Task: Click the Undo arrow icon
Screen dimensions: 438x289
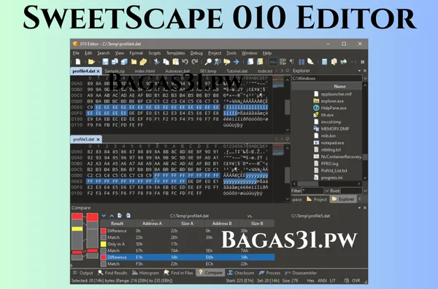Action: point(185,62)
